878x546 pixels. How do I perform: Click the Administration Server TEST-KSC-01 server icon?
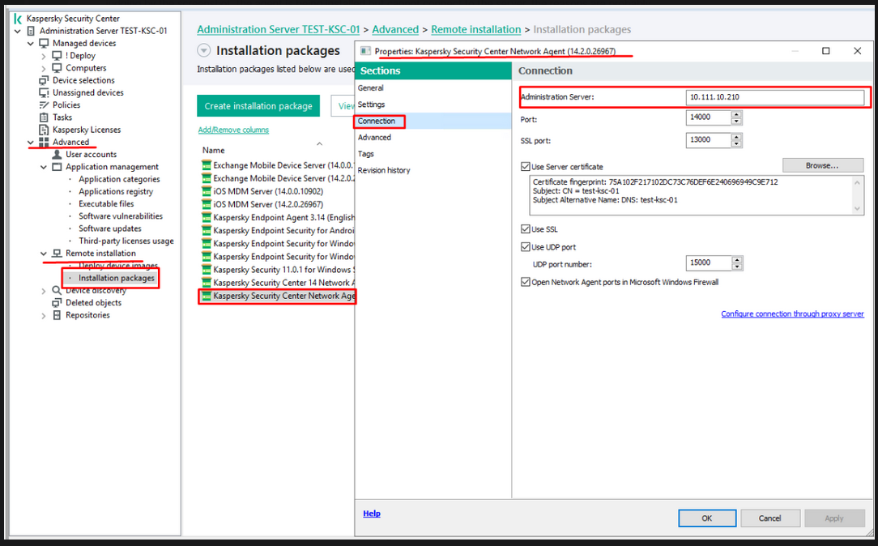pyautogui.click(x=32, y=31)
